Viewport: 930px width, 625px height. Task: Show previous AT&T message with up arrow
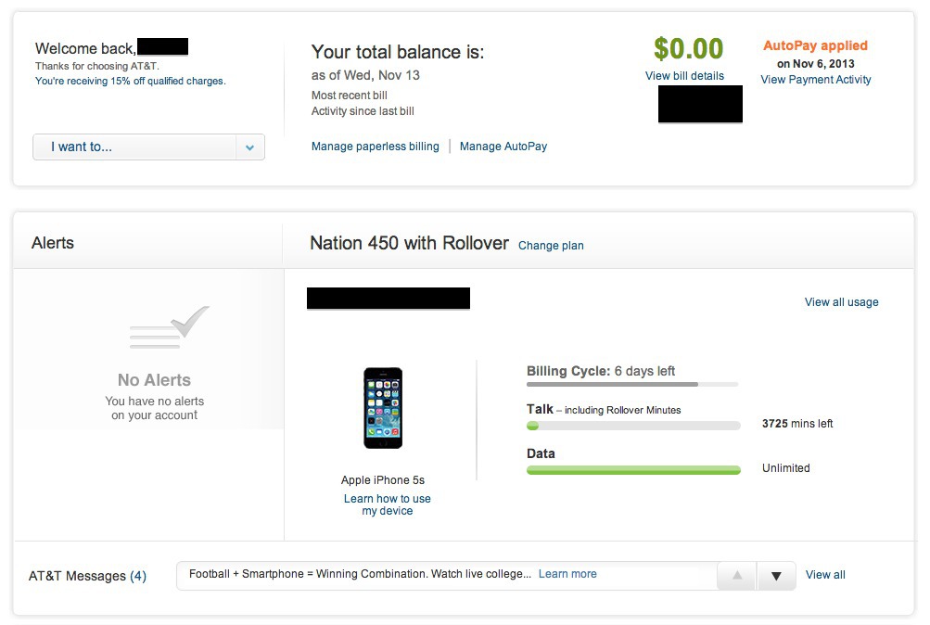click(x=736, y=575)
